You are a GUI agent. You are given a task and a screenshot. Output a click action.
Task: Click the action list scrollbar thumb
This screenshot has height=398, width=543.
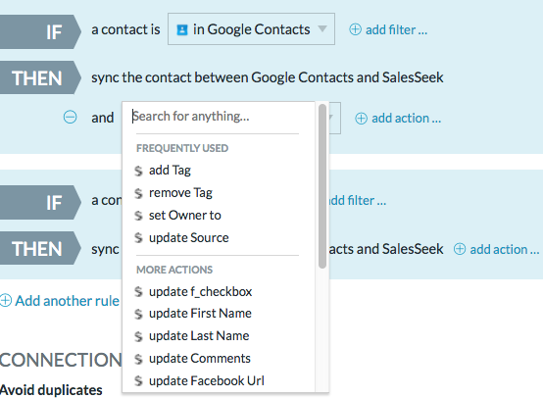[x=322, y=186]
